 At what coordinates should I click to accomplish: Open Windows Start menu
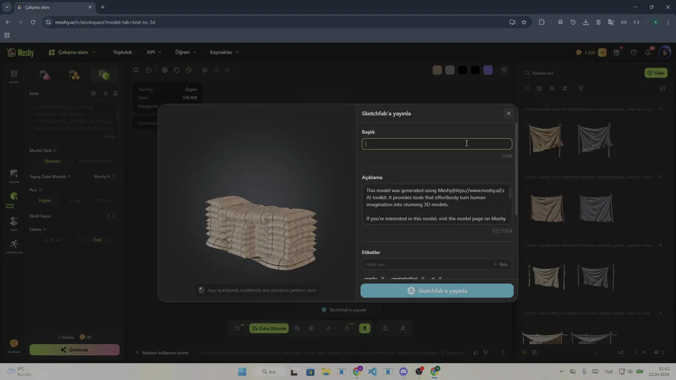[x=242, y=372]
